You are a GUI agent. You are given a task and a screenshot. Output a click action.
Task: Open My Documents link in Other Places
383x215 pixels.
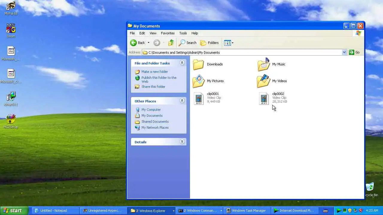coord(152,116)
